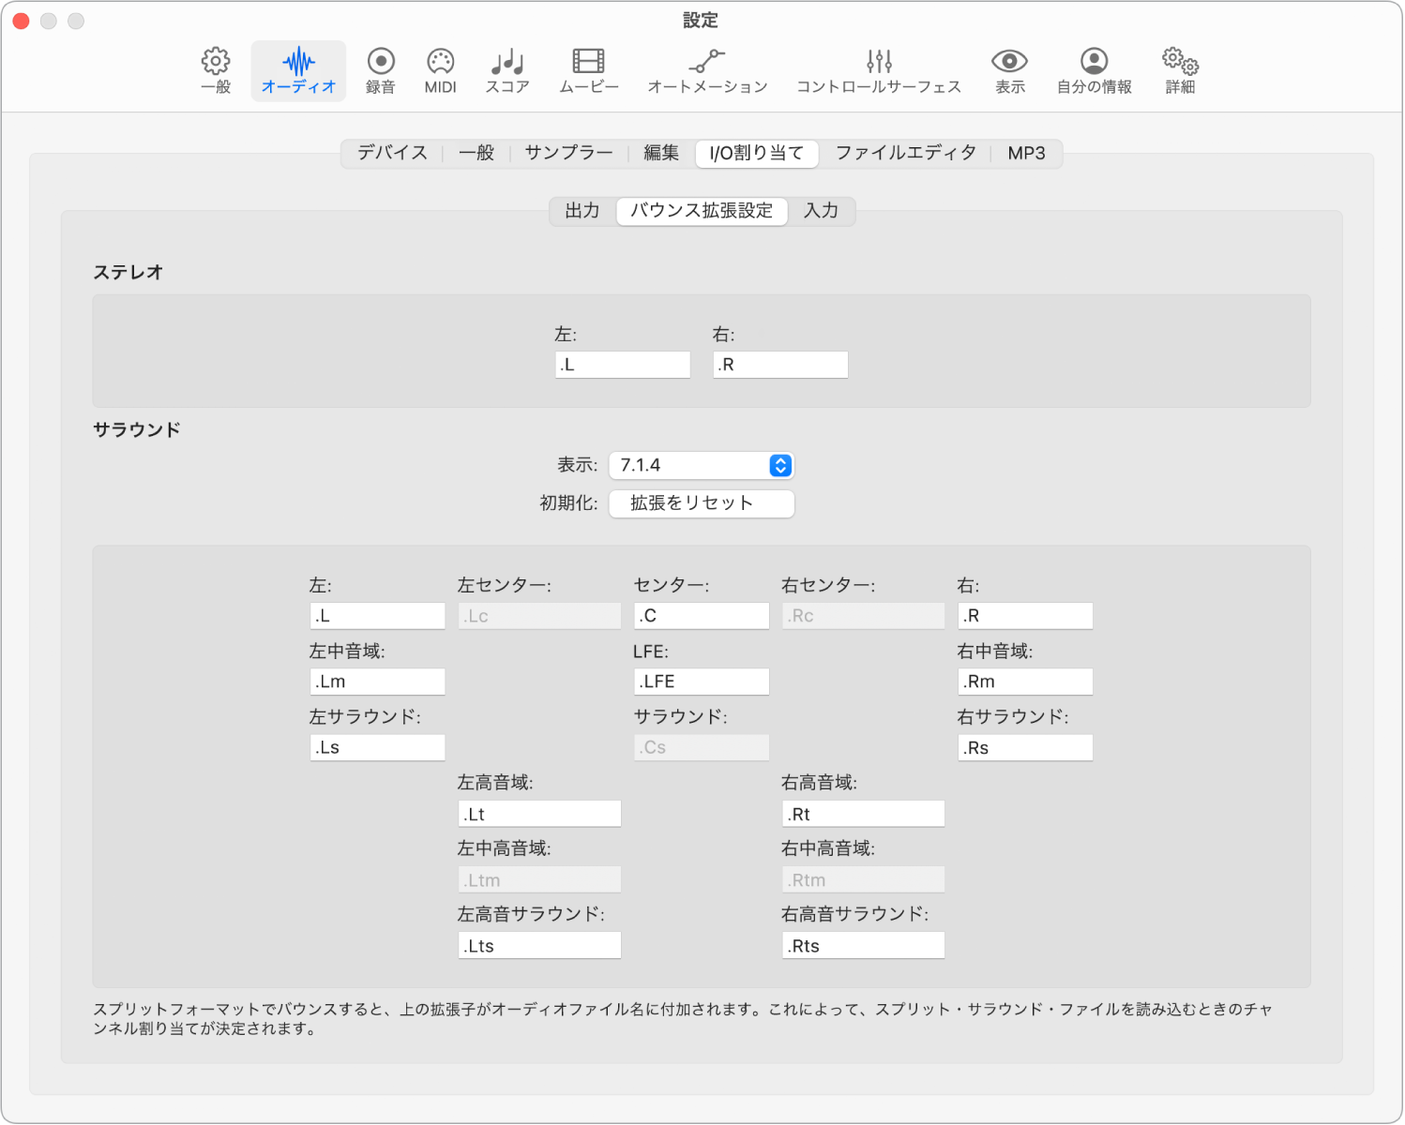The height and width of the screenshot is (1125, 1405).
Task: Click the disabled 右中高音域 field .Rtm
Action: pyautogui.click(x=863, y=879)
